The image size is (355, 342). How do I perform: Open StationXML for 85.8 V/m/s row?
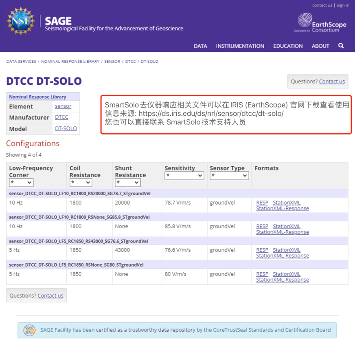(x=287, y=226)
